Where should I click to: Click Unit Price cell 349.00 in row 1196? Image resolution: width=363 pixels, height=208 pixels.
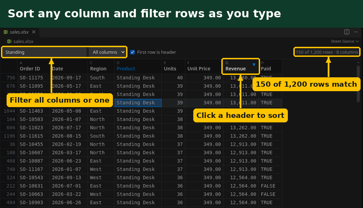(x=204, y=136)
